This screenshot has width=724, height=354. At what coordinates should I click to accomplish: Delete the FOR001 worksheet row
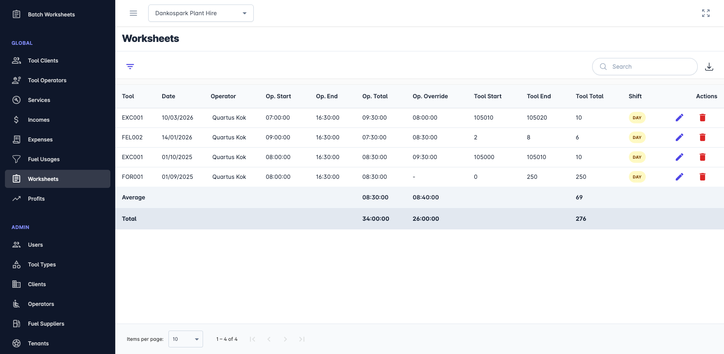(703, 177)
